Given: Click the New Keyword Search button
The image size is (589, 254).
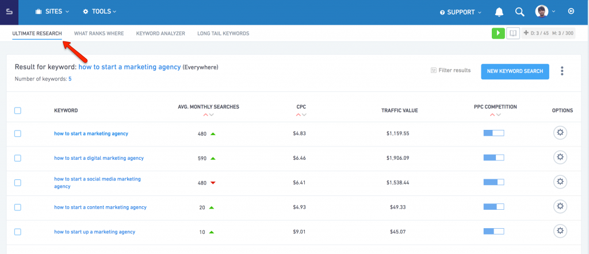Looking at the screenshot, I should 515,71.
